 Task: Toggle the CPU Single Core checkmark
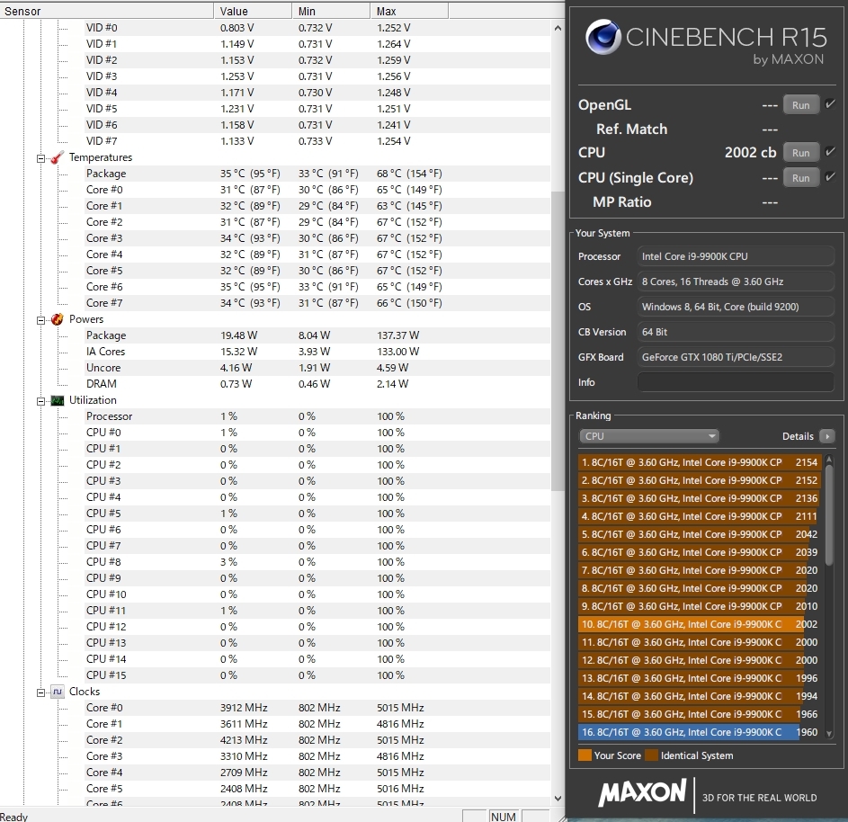pyautogui.click(x=830, y=177)
